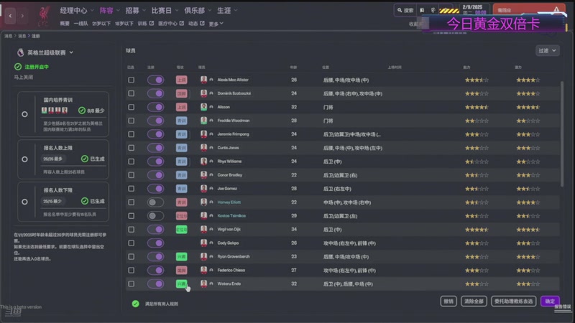Click the red badge on Federico Chiesa's row

[182, 271]
